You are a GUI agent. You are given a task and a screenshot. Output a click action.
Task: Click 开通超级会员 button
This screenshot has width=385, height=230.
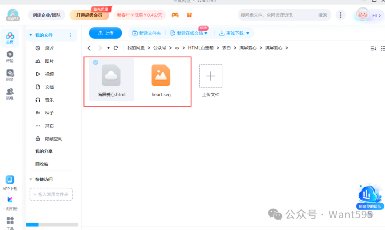point(89,15)
